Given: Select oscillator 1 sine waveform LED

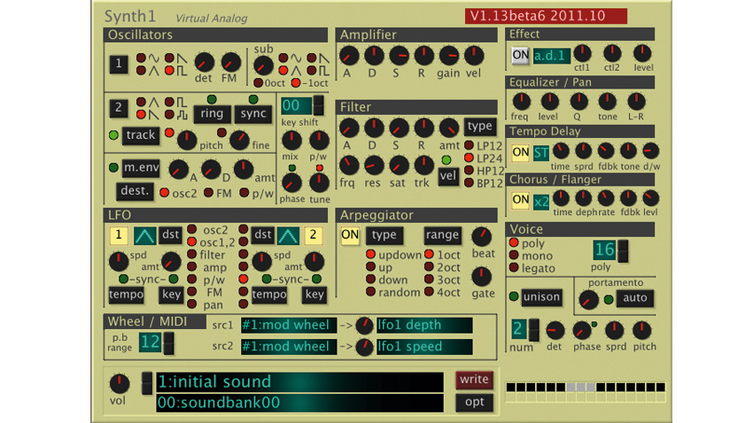Looking at the screenshot, I should (141, 58).
